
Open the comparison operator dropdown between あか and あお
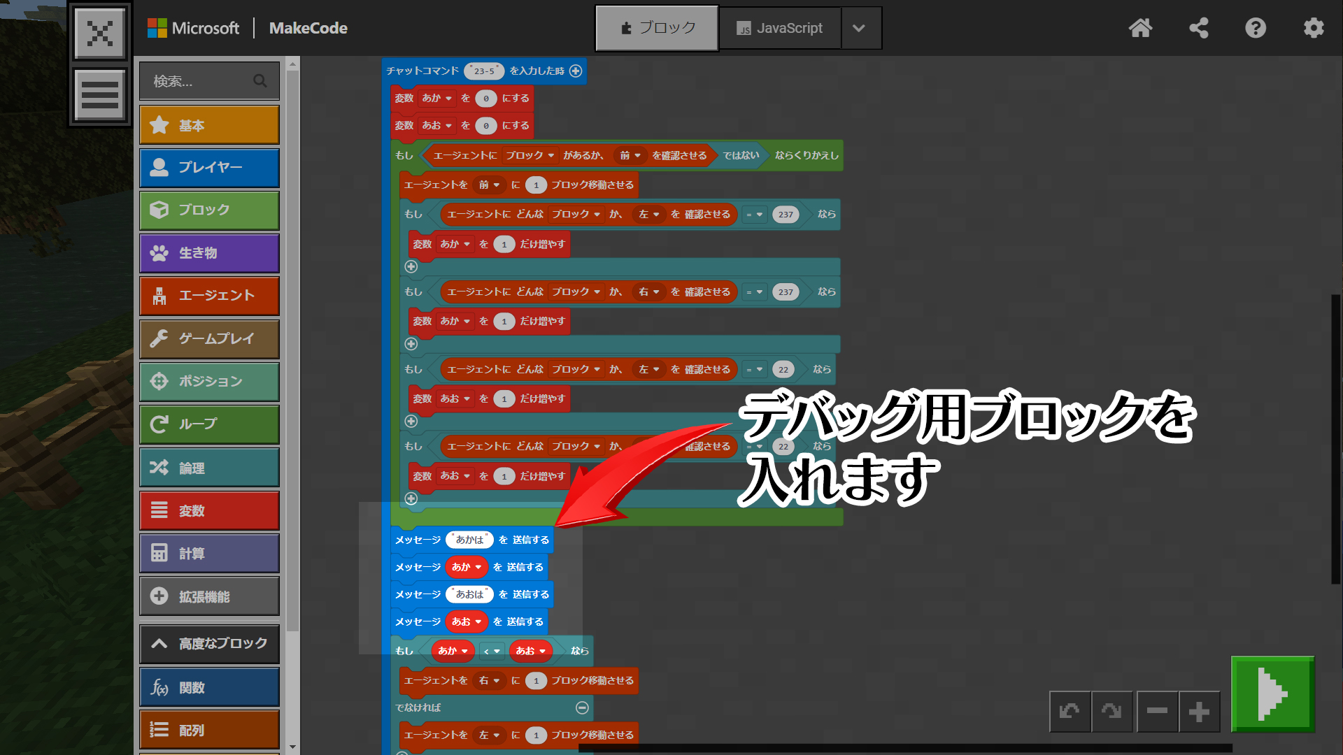(492, 651)
